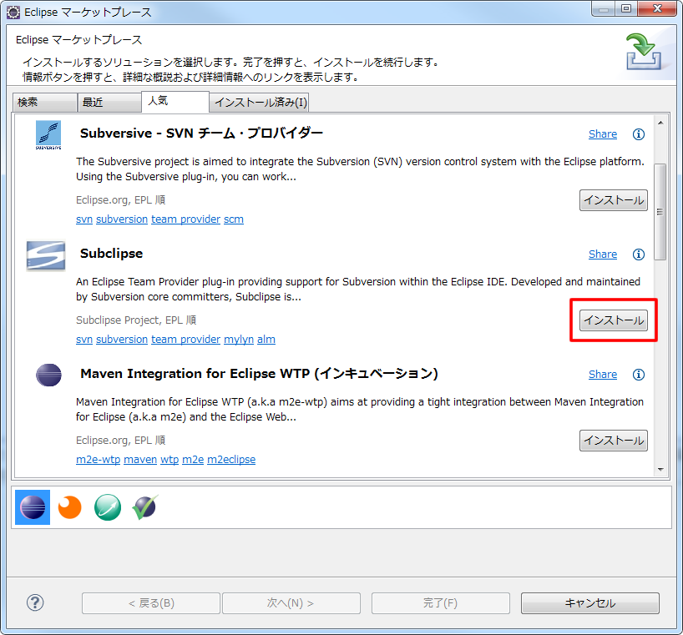Click the Subversive SVN logo icon
683x635 pixels.
48,135
